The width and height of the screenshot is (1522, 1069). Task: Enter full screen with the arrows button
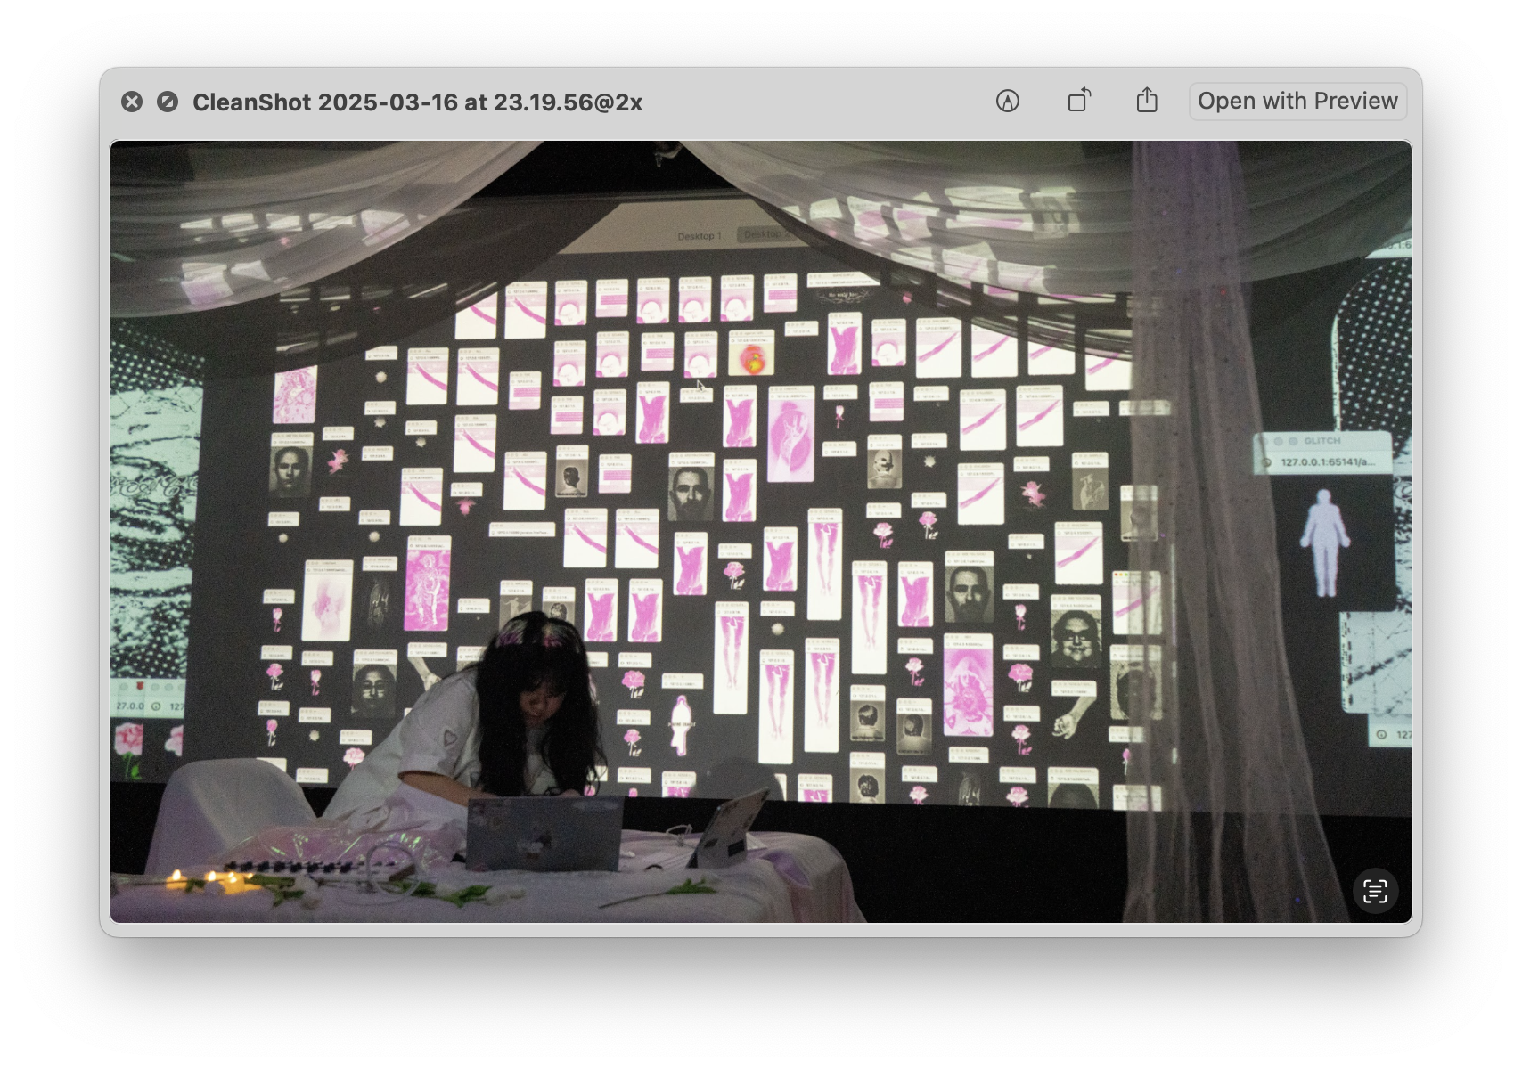coord(168,102)
